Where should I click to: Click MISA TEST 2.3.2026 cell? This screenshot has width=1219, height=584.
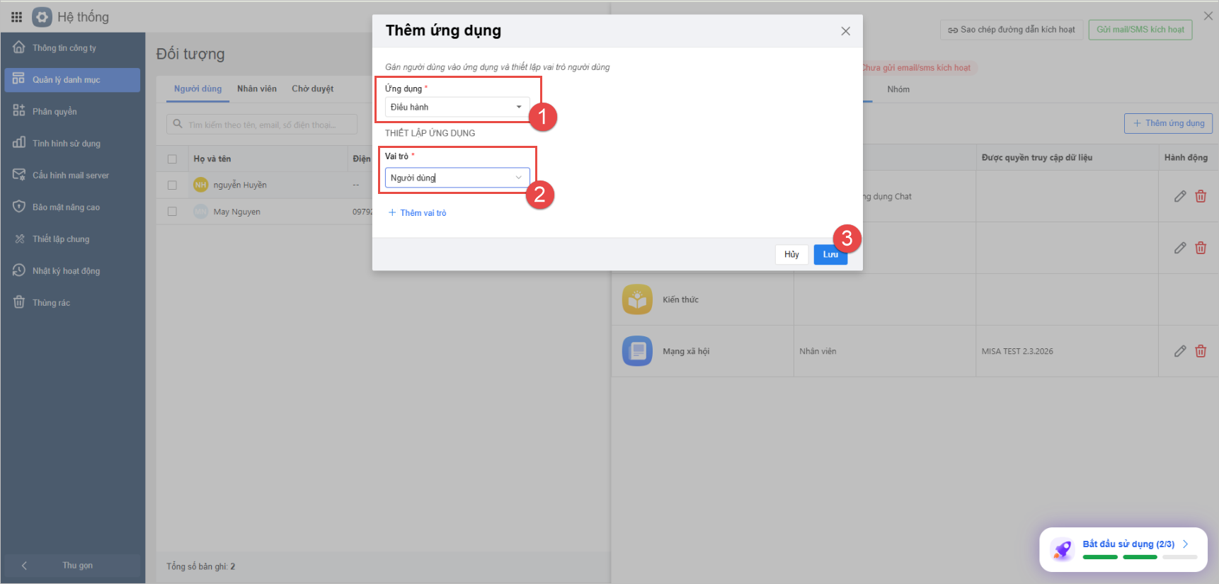tap(1017, 352)
